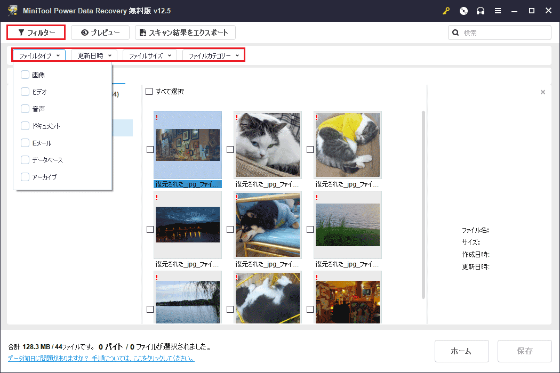Image resolution: width=560 pixels, height=373 pixels.
Task: Check the 音声 file type option
Action: pyautogui.click(x=25, y=109)
